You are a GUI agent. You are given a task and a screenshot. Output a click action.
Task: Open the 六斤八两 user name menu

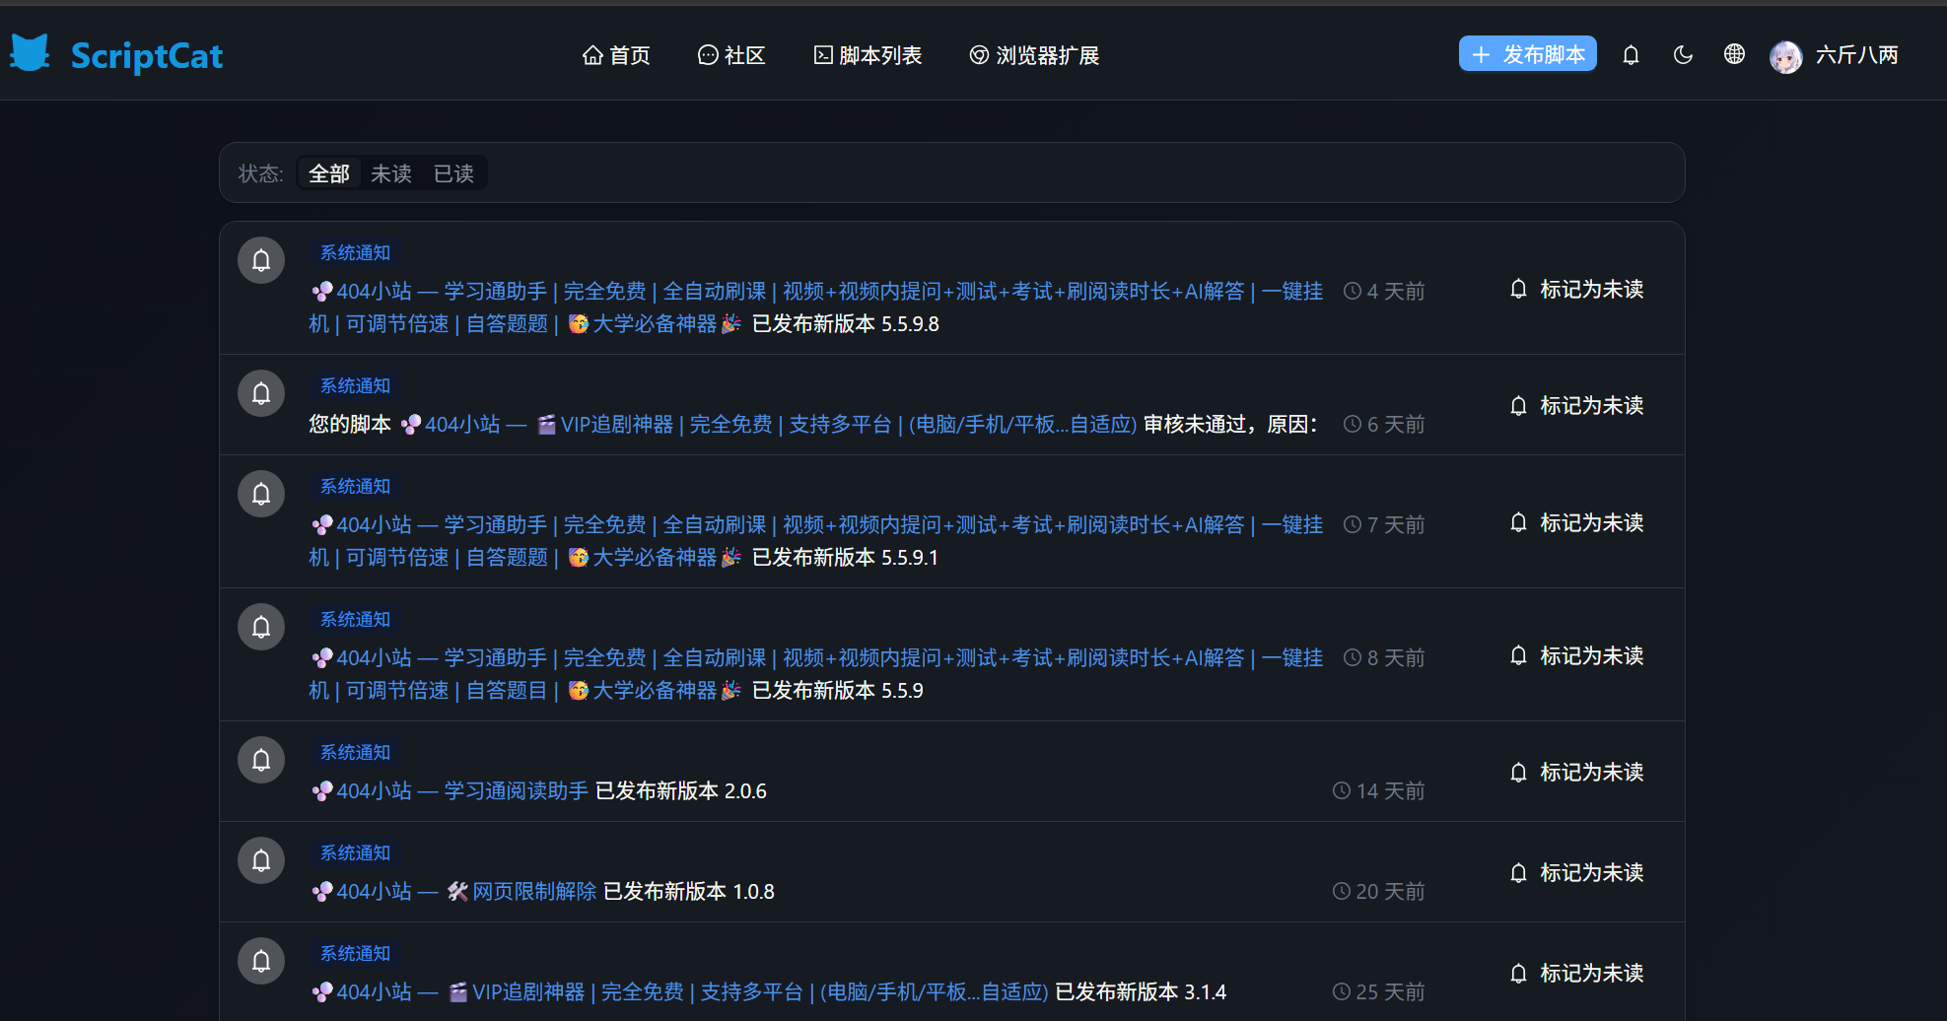(1857, 55)
